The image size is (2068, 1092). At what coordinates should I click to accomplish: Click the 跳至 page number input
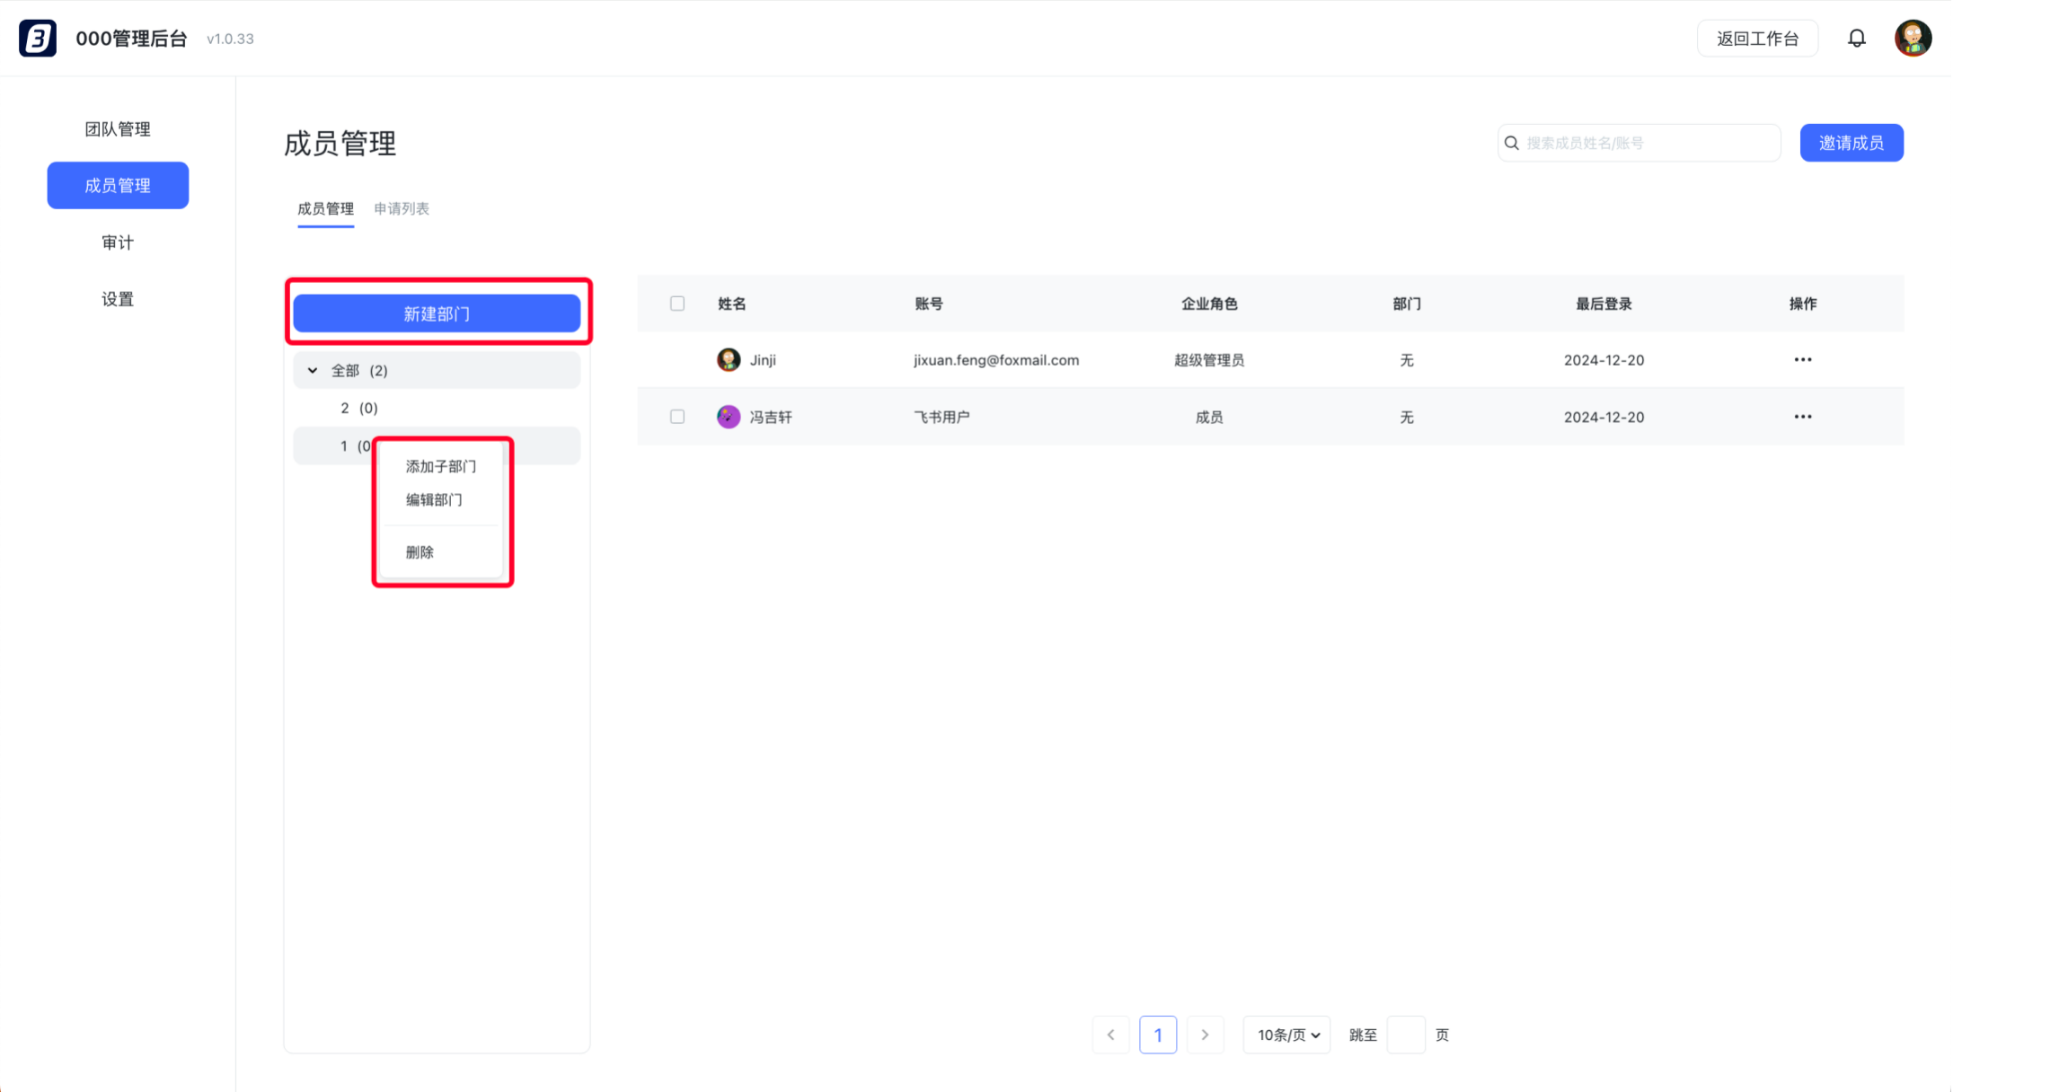pyautogui.click(x=1406, y=1035)
